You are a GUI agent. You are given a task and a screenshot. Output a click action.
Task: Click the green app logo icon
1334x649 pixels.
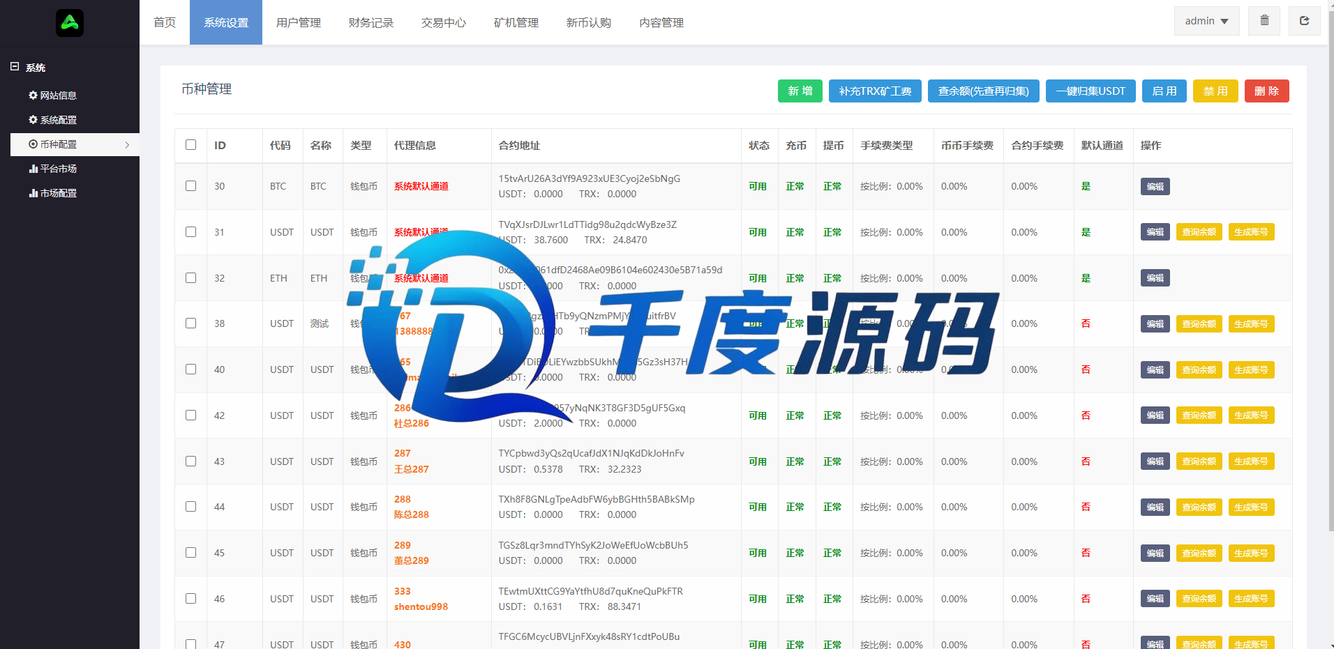coord(70,23)
